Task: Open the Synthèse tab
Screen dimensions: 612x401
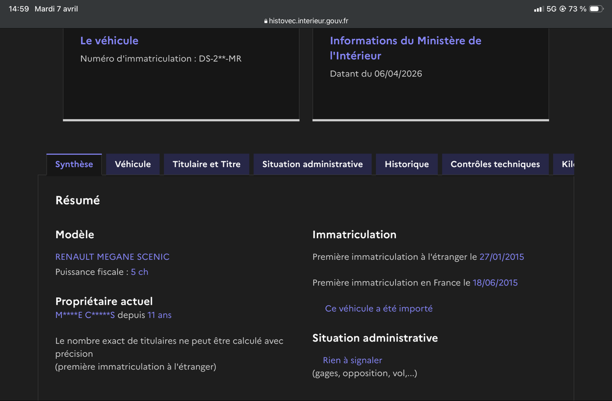Action: (x=74, y=164)
